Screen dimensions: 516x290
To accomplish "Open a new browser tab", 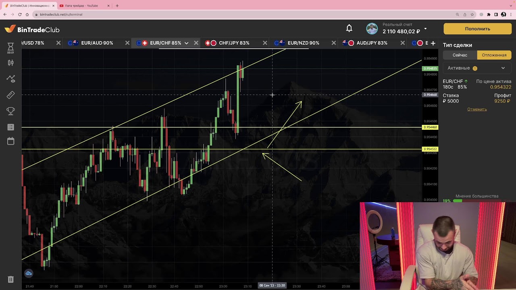I will [x=117, y=6].
